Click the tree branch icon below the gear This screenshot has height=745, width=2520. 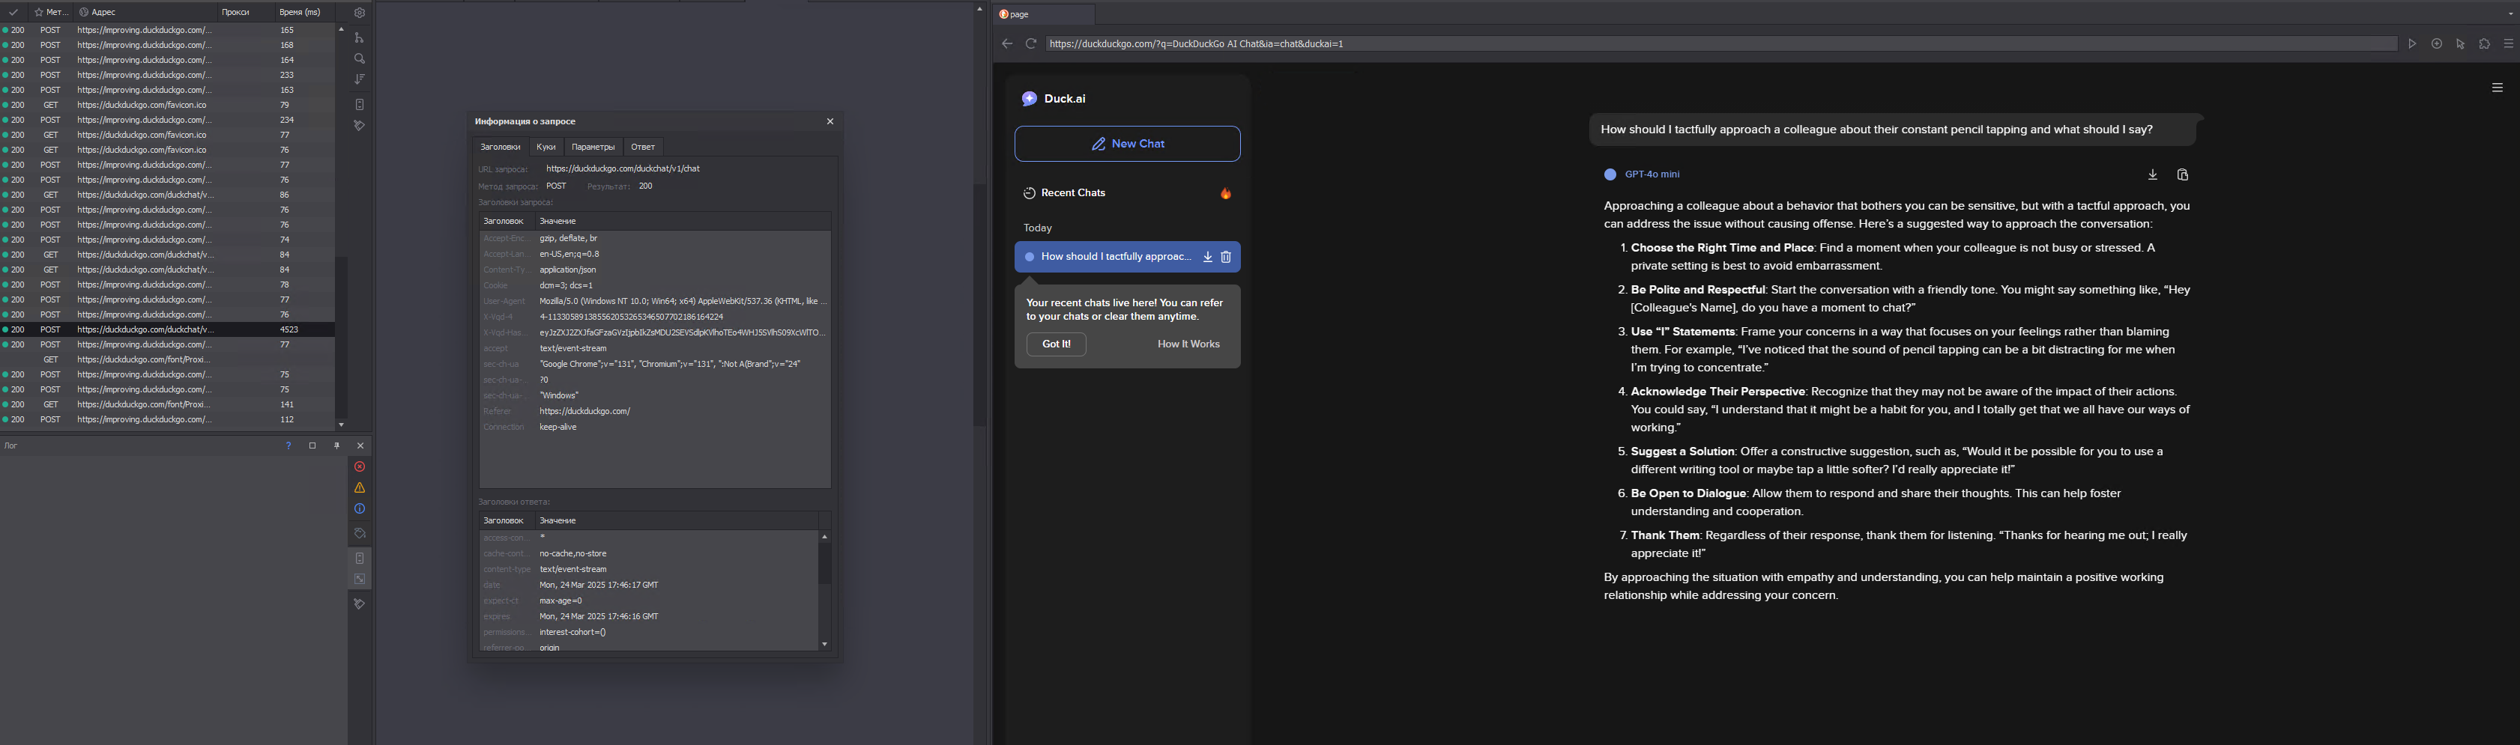tap(359, 37)
